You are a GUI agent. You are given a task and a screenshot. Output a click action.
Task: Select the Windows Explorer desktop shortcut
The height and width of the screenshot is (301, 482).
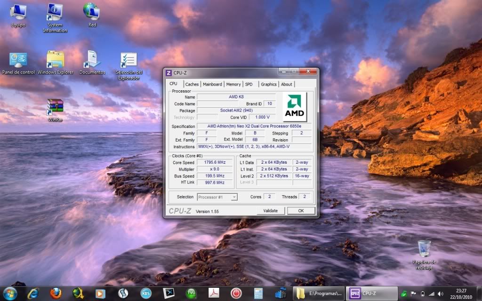pos(56,63)
